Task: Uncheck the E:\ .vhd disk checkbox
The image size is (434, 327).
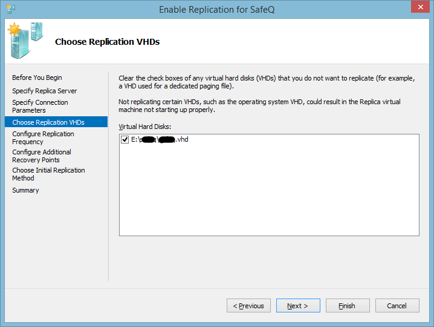Action: (125, 140)
